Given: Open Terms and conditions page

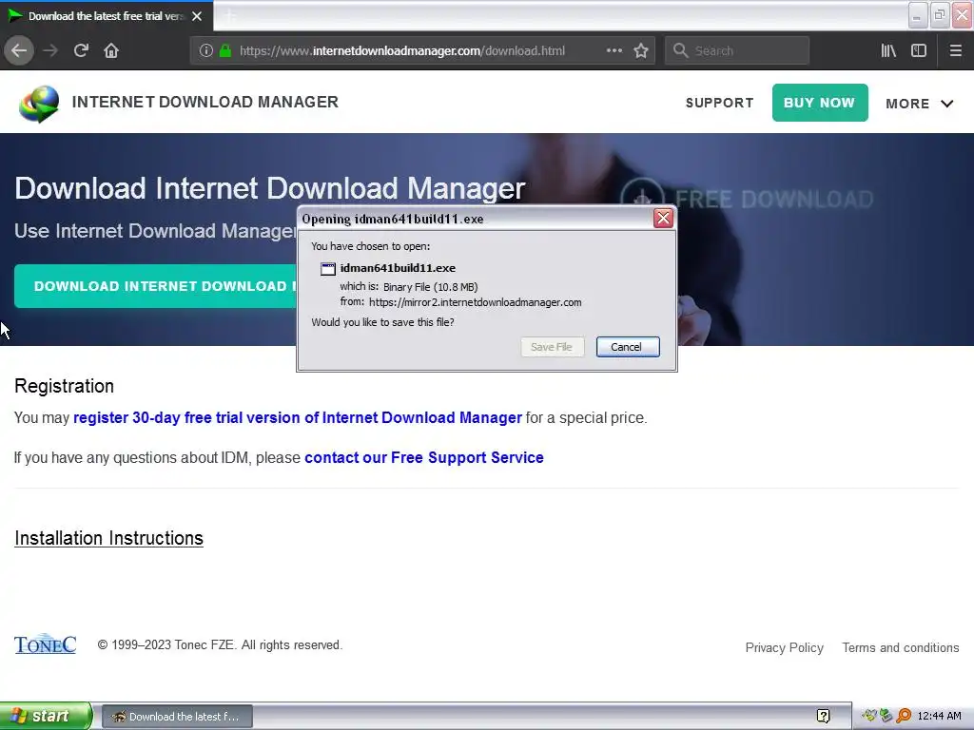Looking at the screenshot, I should (900, 647).
